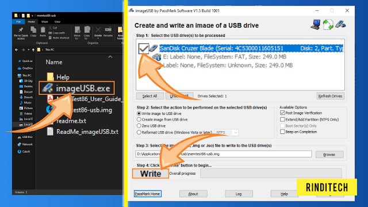The height and width of the screenshot is (207, 368).
Task: Switch to Share tab in Explorer
Action: coord(45,22)
